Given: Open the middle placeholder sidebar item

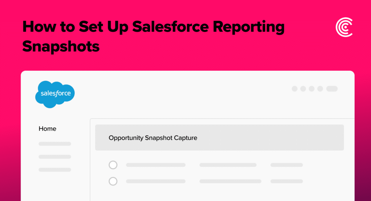Looking at the screenshot, I should [x=55, y=157].
